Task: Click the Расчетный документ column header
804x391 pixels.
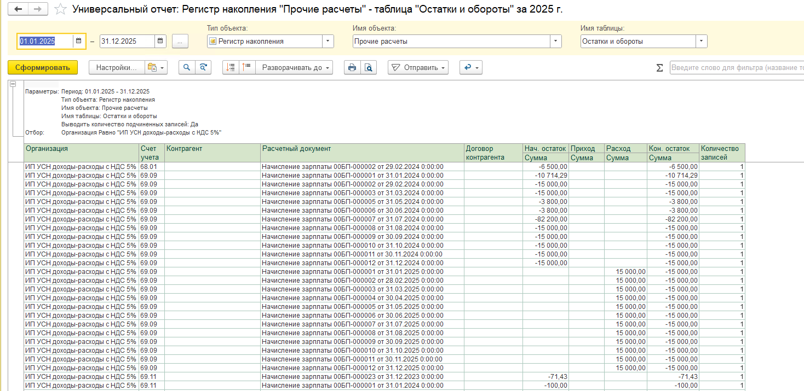Action: pyautogui.click(x=362, y=153)
